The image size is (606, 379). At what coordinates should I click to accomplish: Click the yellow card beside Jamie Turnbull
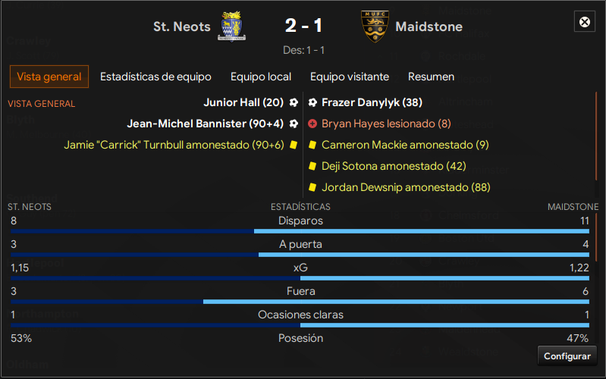[294, 145]
